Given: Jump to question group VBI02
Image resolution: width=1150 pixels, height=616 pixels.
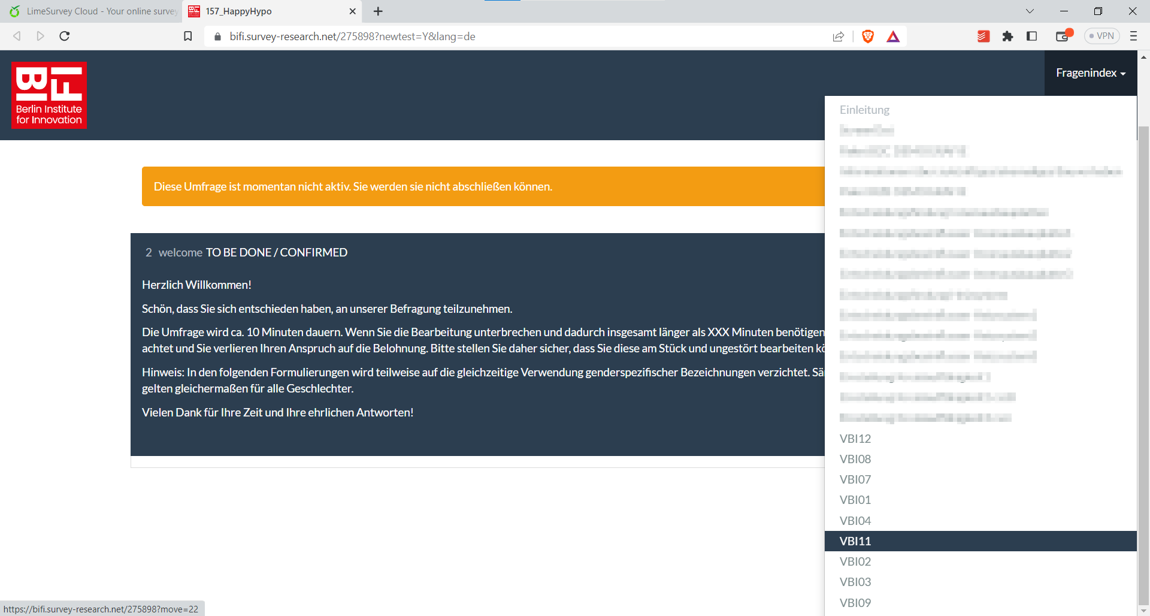Looking at the screenshot, I should point(980,561).
